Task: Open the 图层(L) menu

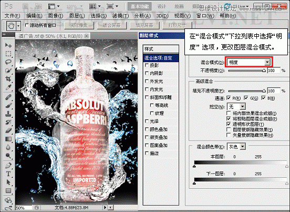Action: 77,16
